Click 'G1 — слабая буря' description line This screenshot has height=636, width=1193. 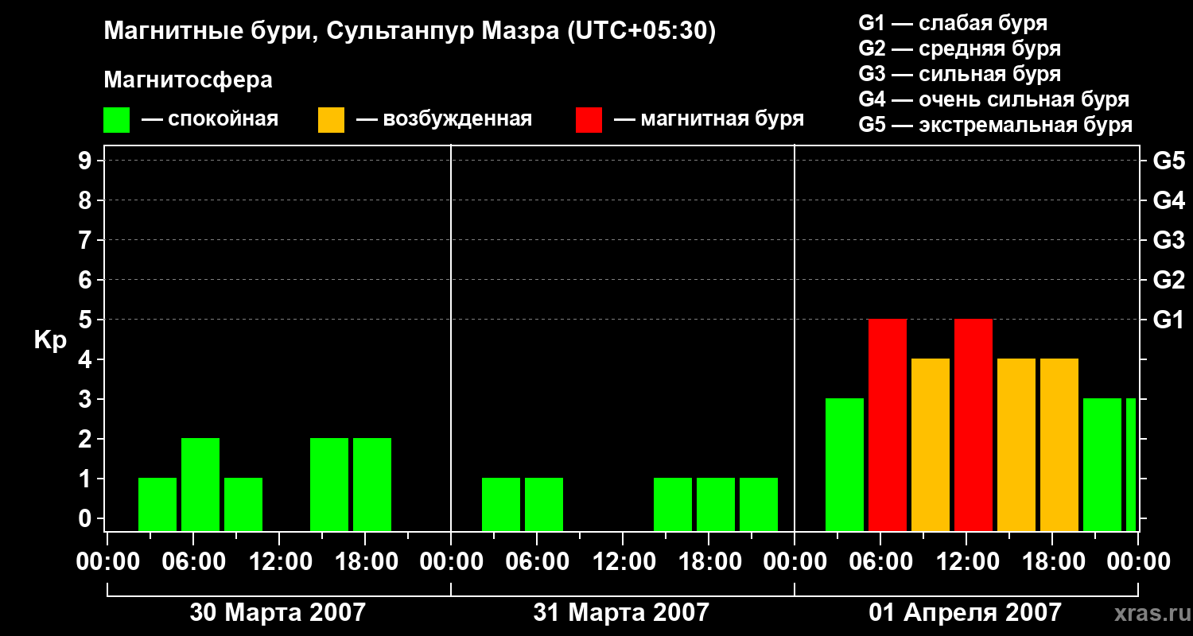(953, 23)
